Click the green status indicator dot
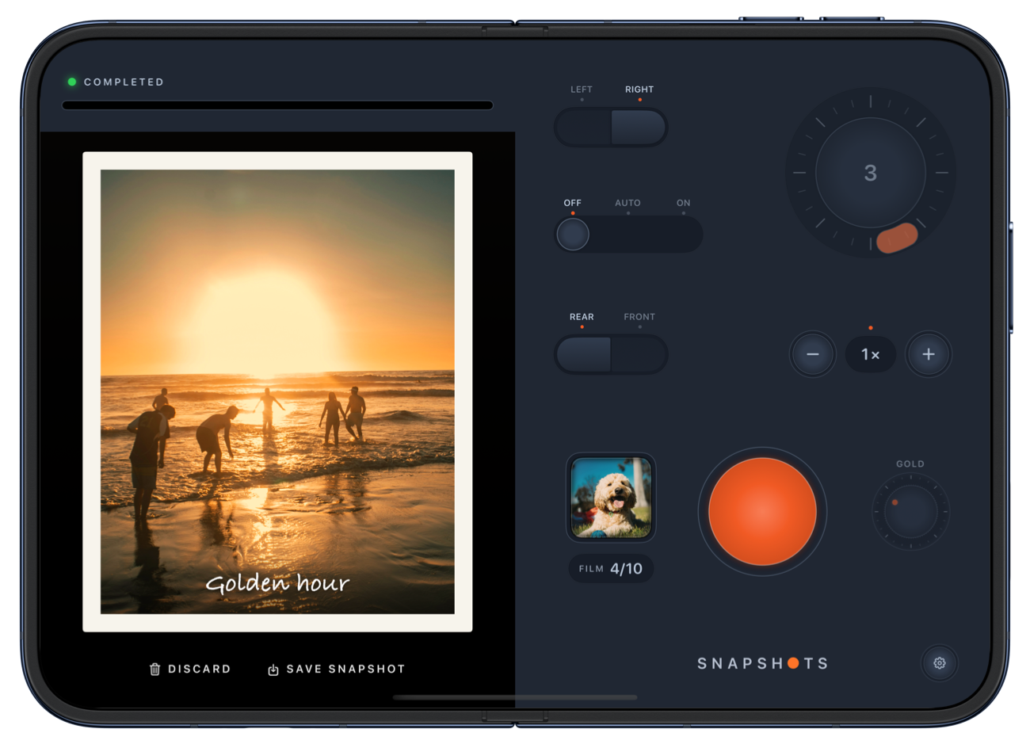This screenshot has height=748, width=1030. point(72,82)
